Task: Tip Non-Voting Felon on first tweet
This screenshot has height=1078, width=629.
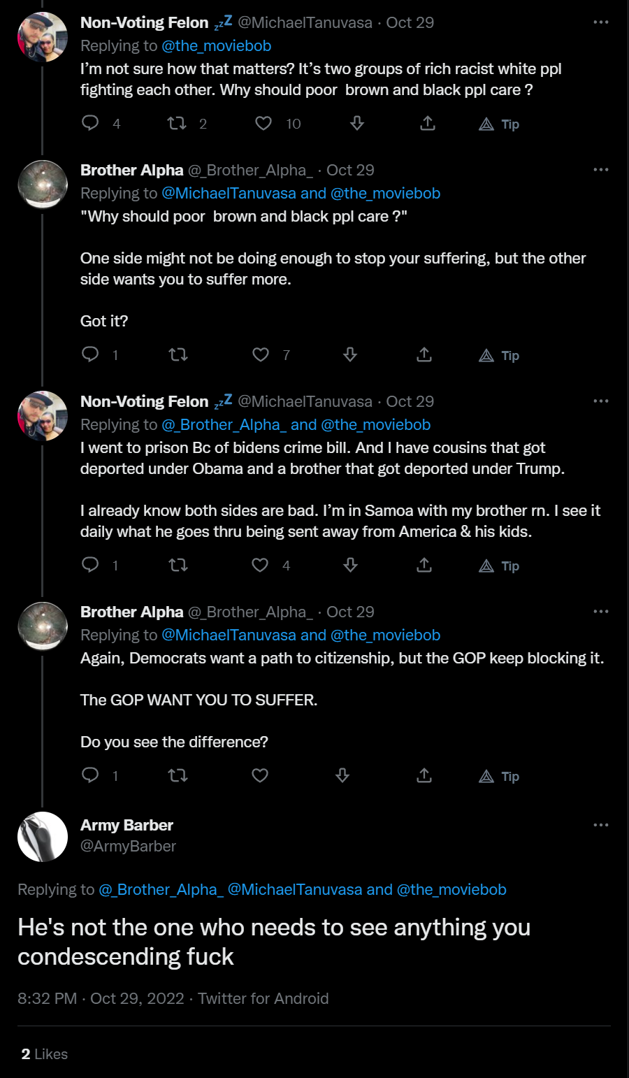Action: [499, 124]
